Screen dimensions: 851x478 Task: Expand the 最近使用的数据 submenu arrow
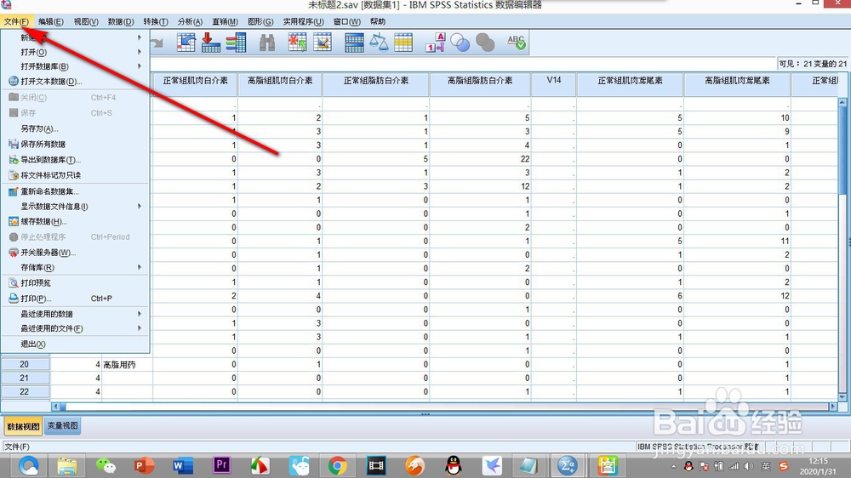tap(140, 314)
